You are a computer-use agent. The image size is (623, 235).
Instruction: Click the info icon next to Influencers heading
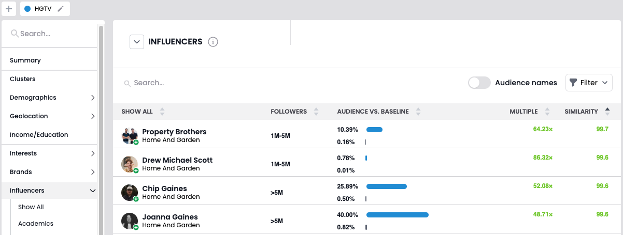(213, 42)
